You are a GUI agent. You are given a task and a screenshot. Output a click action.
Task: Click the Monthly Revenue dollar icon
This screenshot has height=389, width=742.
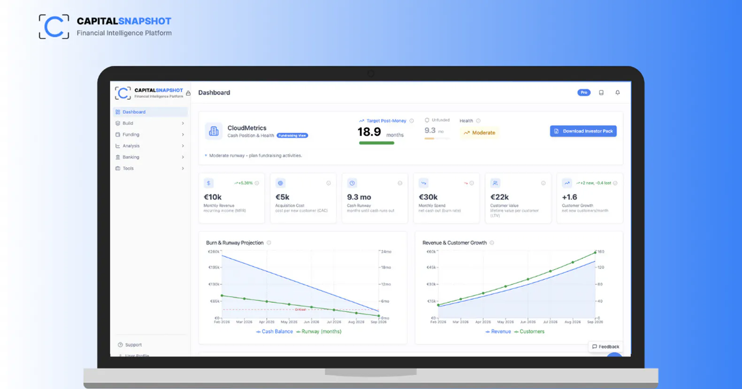pos(209,183)
